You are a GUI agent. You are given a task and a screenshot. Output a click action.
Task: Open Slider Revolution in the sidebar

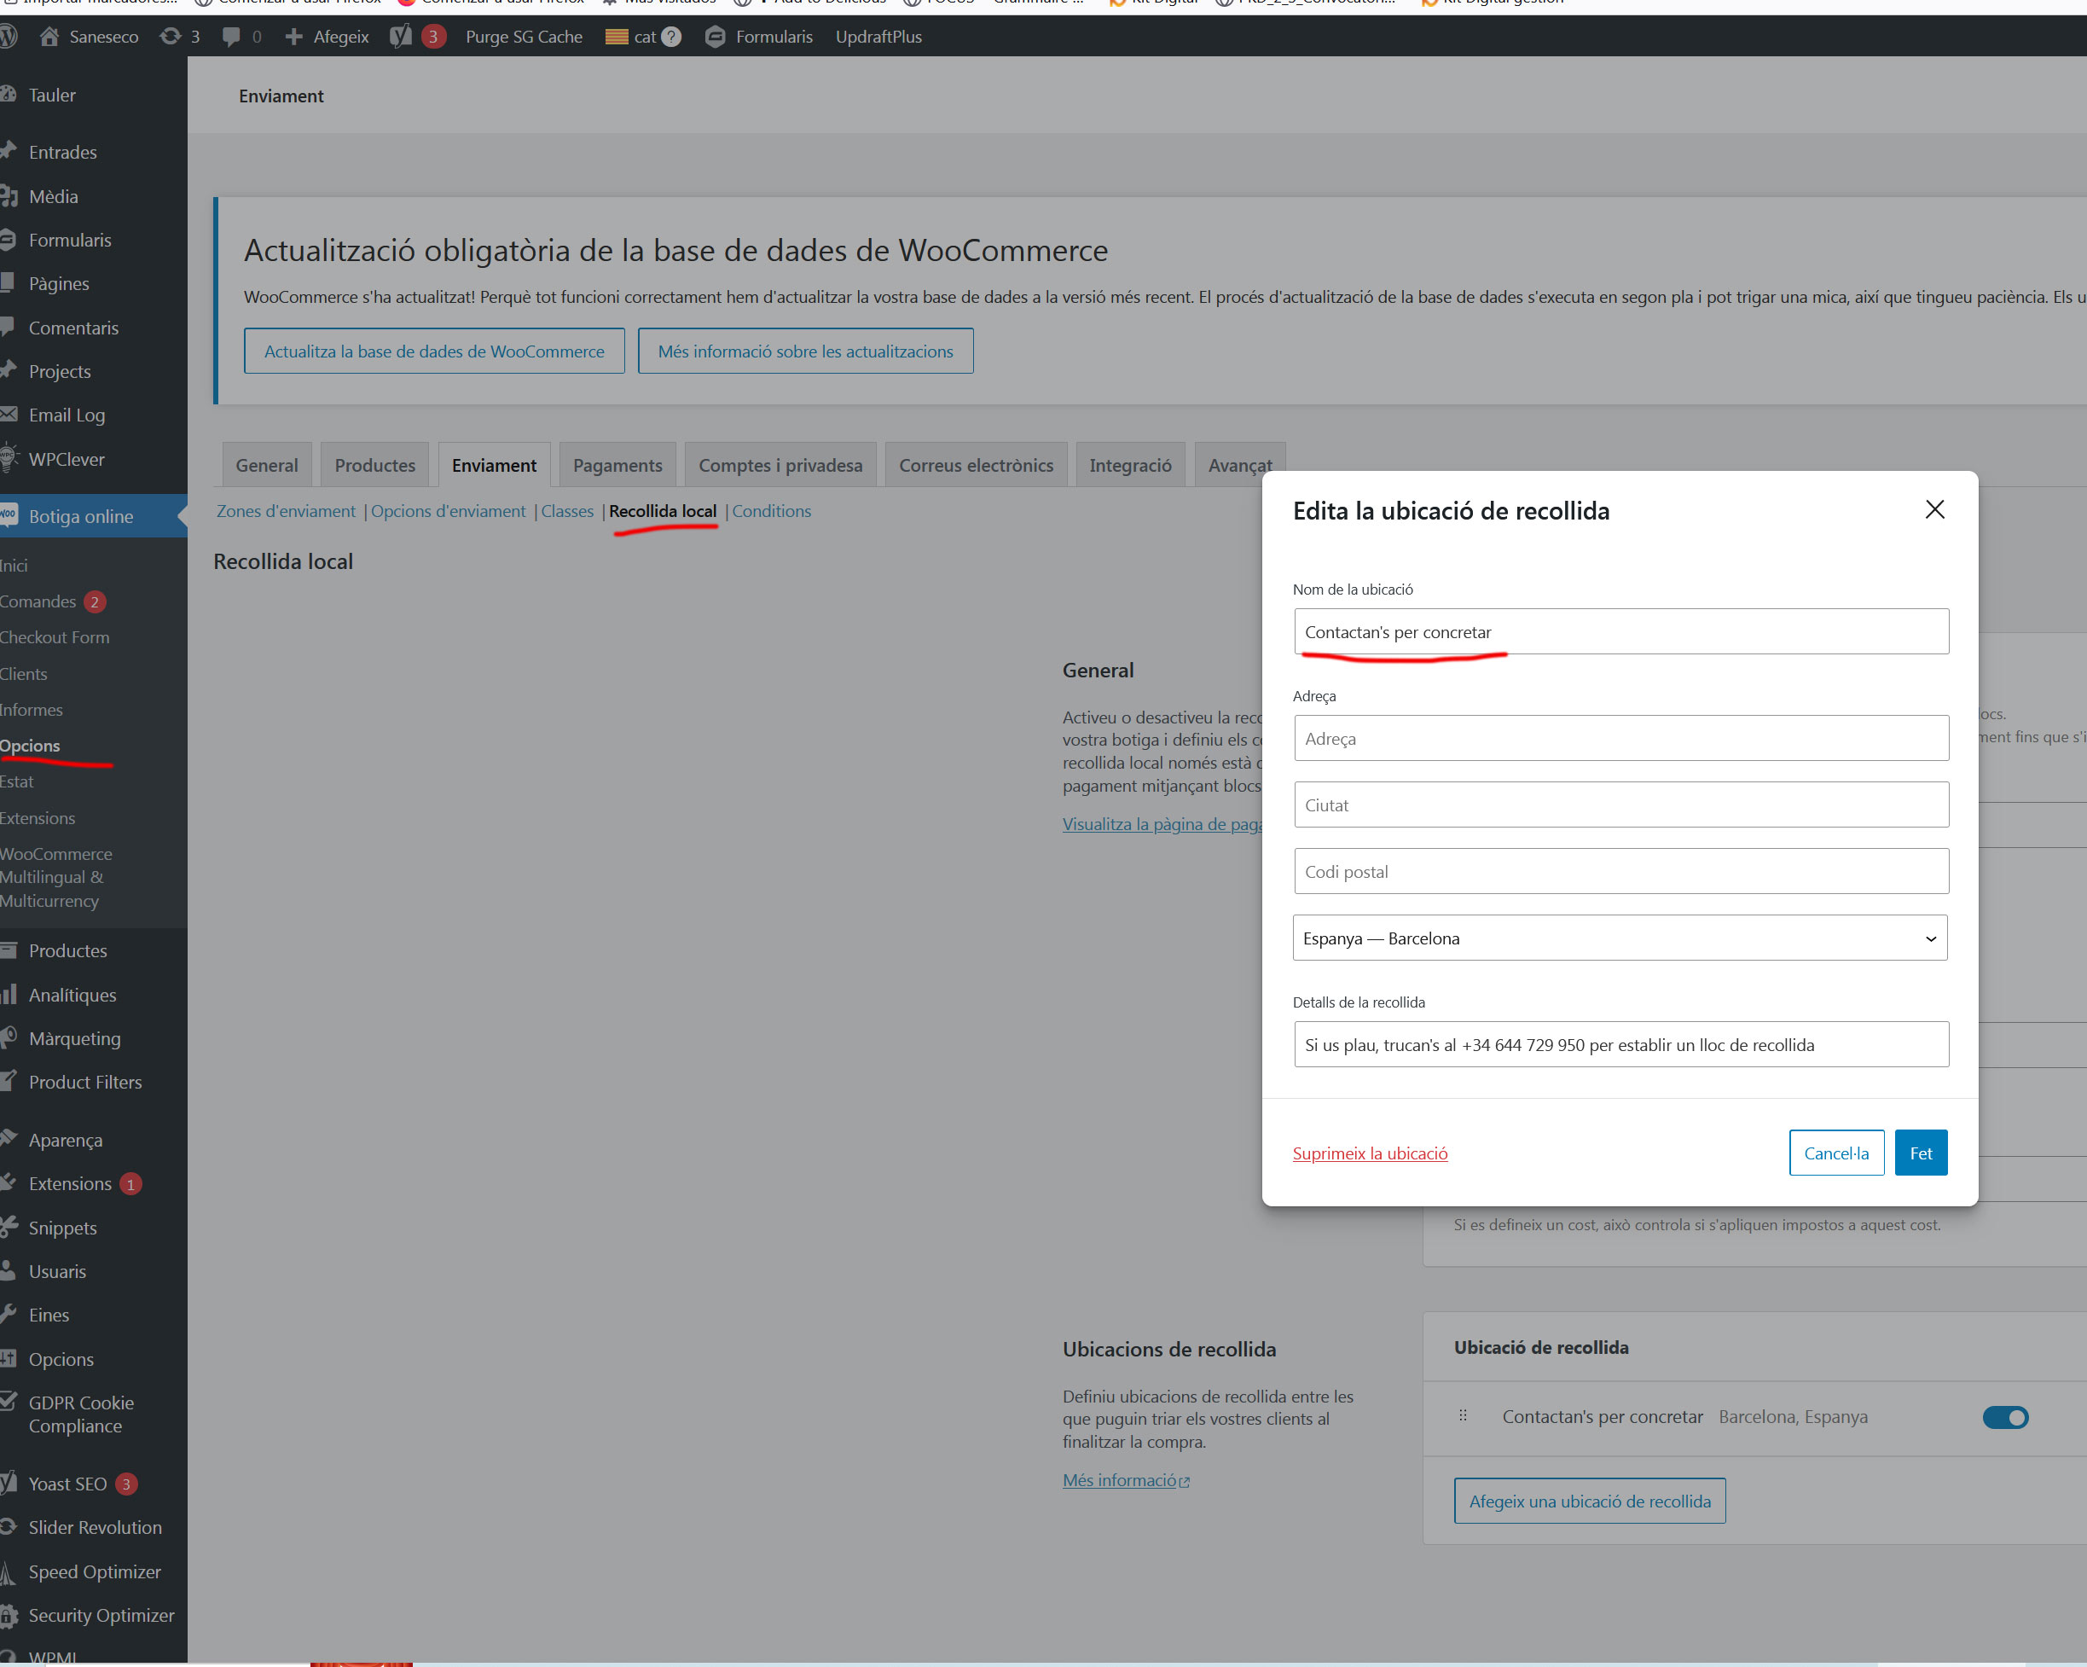click(x=95, y=1528)
